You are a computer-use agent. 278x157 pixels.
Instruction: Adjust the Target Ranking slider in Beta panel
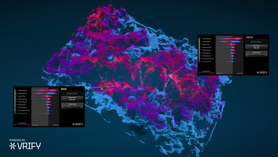(72, 106)
